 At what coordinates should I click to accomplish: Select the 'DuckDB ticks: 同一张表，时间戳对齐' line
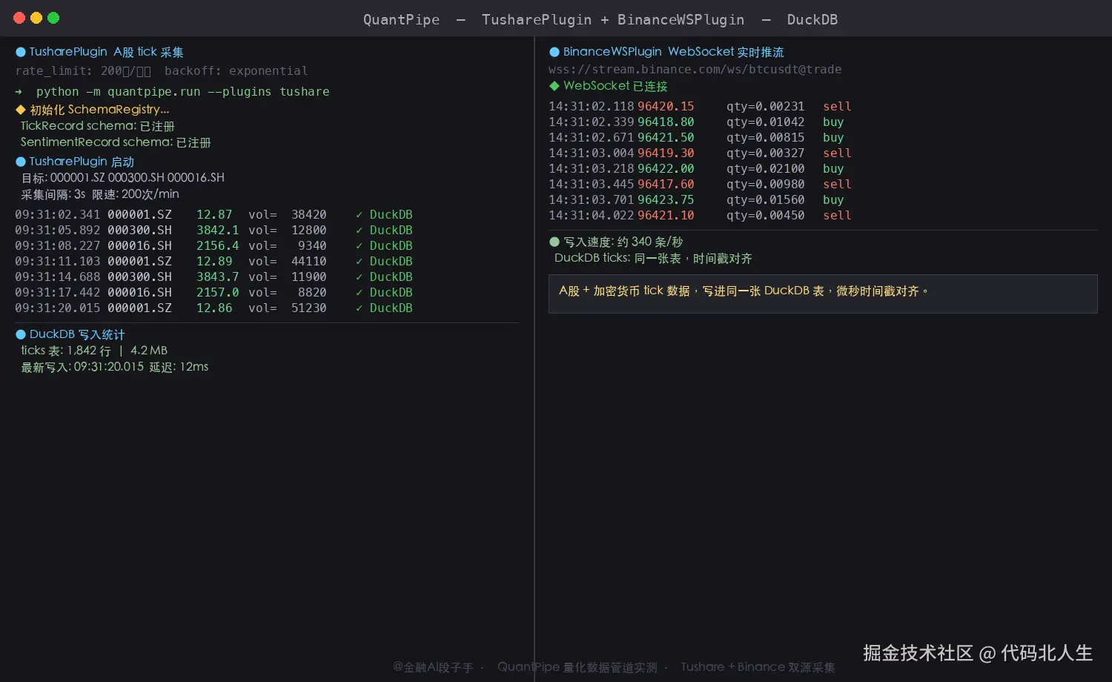653,259
